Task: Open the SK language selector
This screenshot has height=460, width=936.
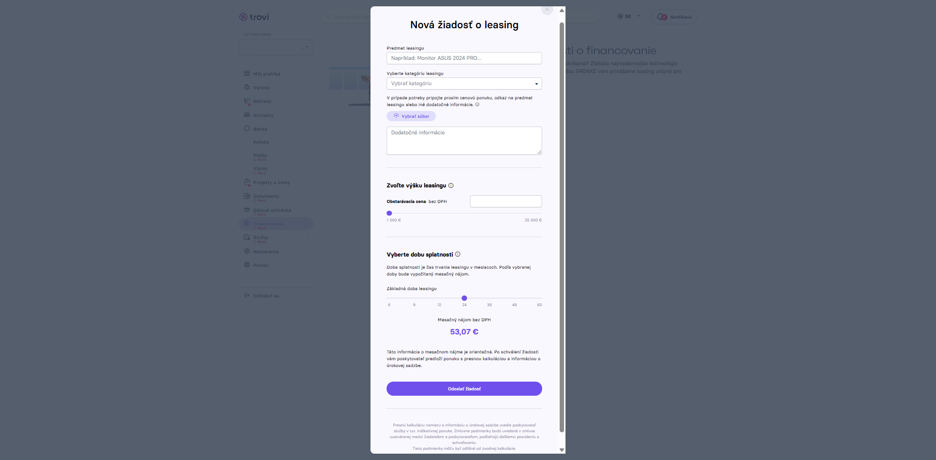Action: 628,17
